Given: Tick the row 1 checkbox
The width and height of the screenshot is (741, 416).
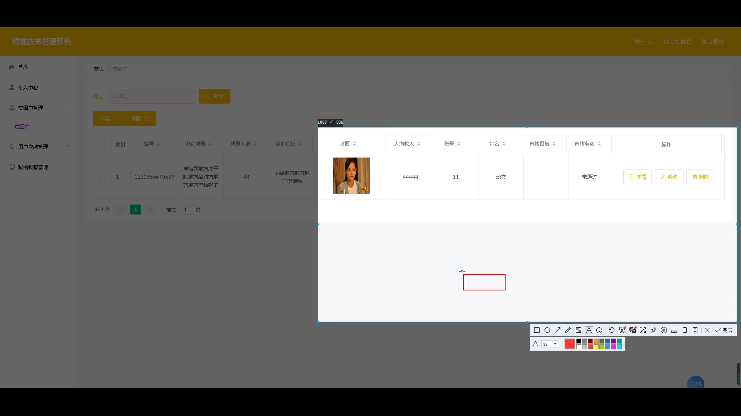Looking at the screenshot, I should pos(102,177).
